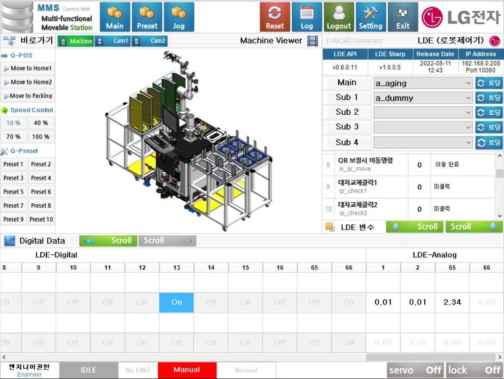Image resolution: width=504 pixels, height=379 pixels.
Task: Click the Digital Data green Scroll left button
Action: click(x=108, y=241)
